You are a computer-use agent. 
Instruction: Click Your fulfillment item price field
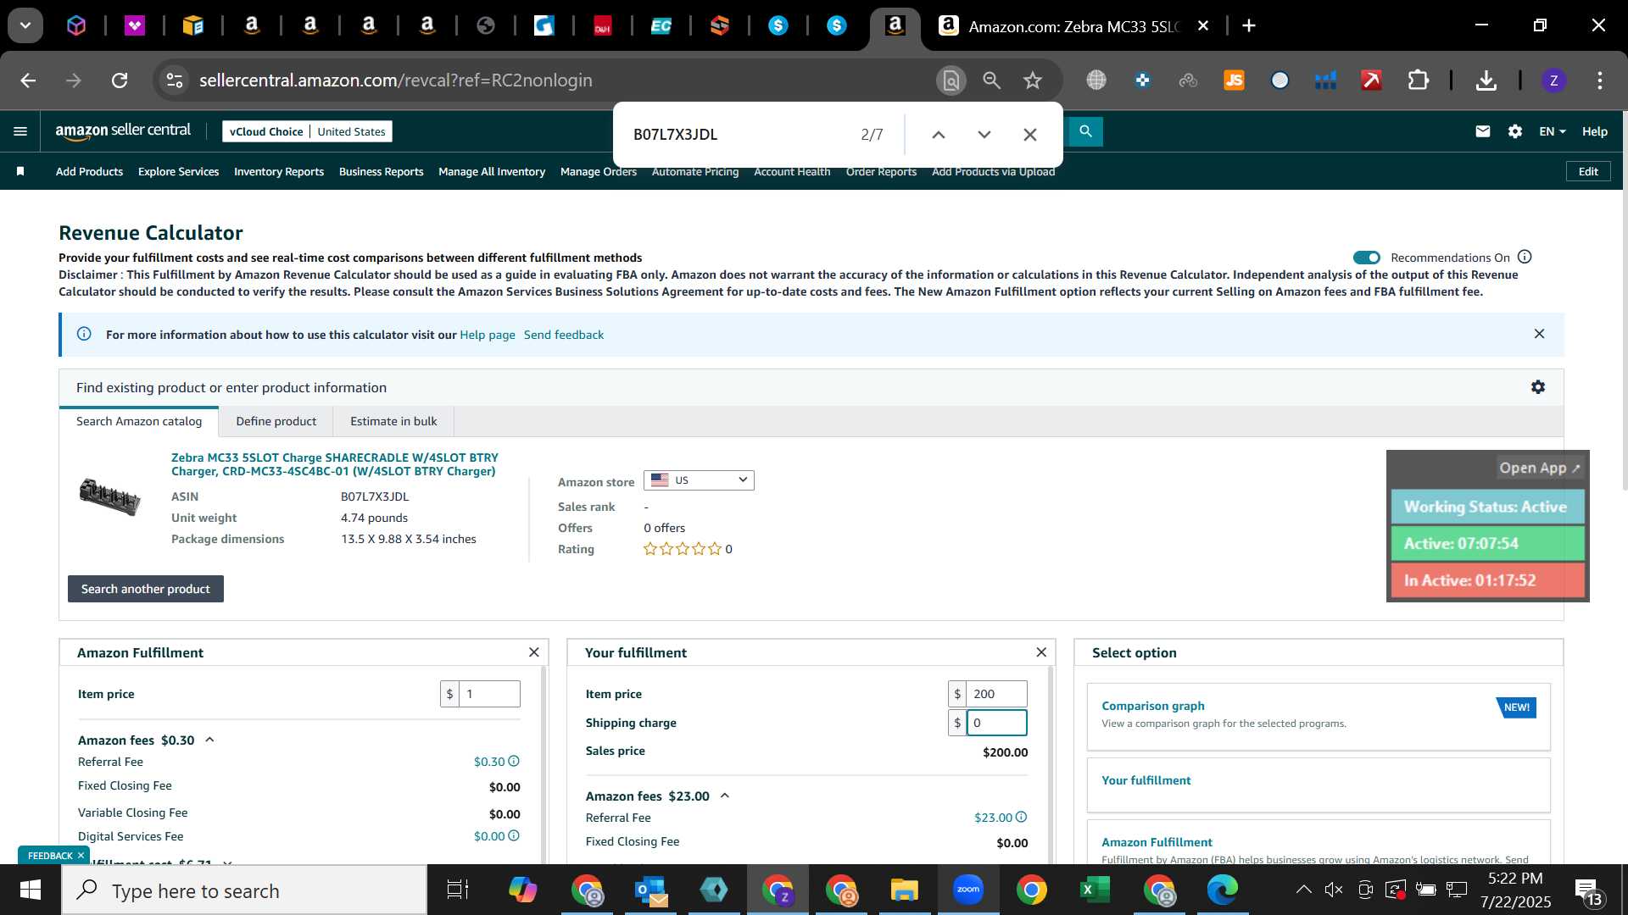(x=996, y=694)
